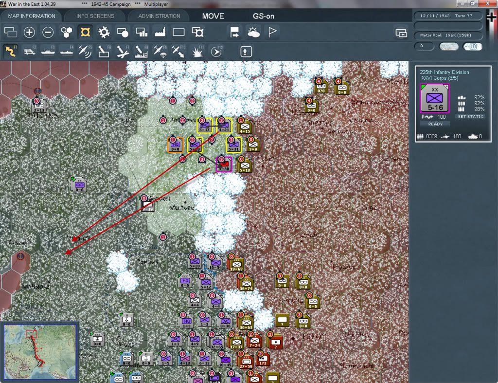Screen dimensions: 498x383
Task: Select Air Transfer mode (F10) icon
Action: click(x=179, y=51)
